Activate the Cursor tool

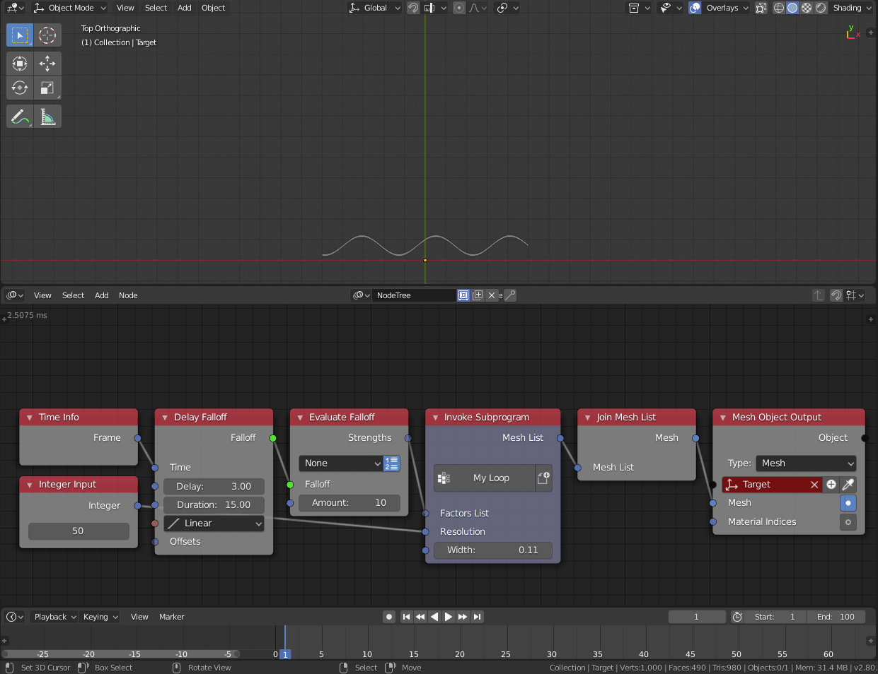point(47,35)
